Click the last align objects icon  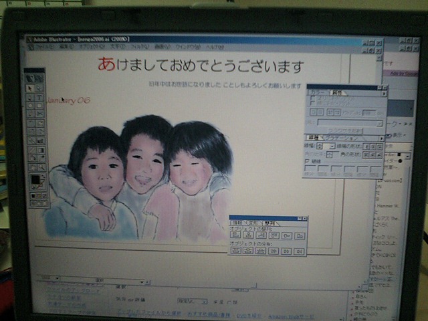(299, 235)
